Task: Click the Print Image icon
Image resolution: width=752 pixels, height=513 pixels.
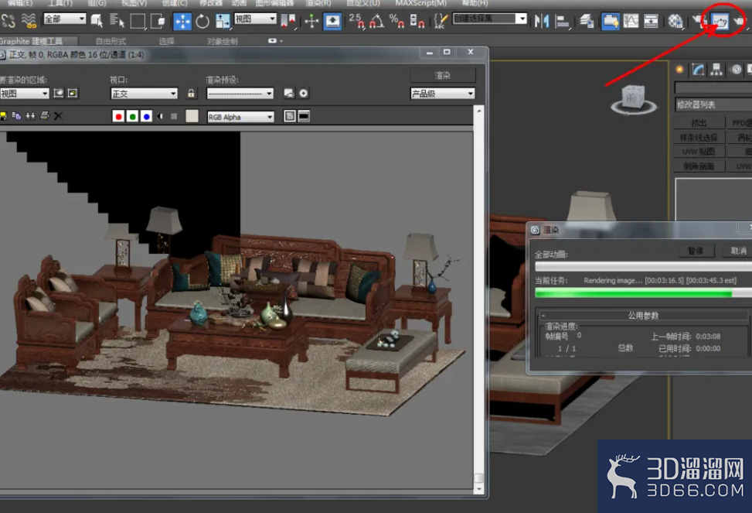Action: tap(45, 116)
